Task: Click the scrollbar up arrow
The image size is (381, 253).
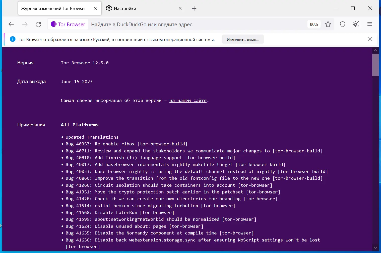Action: pos(375,50)
